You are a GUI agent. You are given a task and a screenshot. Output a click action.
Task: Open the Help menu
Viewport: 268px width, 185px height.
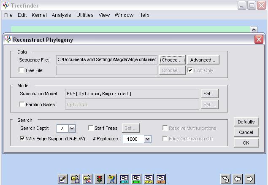point(144,15)
